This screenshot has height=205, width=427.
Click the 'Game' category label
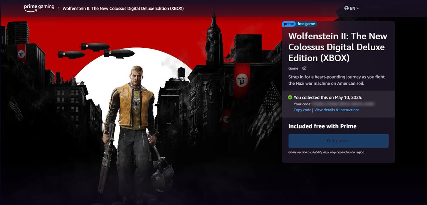[x=293, y=68]
